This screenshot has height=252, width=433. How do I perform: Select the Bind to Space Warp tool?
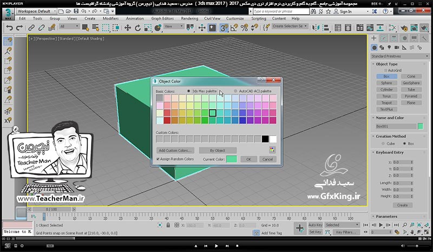51,28
